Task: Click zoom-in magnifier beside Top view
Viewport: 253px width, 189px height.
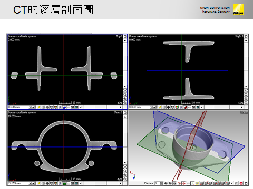Action: 125,99
